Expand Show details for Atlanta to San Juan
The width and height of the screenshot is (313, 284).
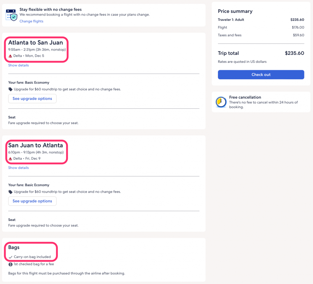[x=18, y=65]
